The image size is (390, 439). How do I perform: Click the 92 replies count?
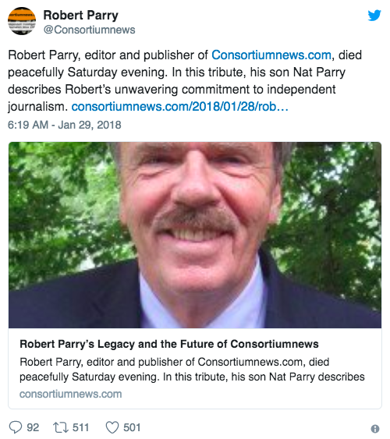tap(33, 427)
